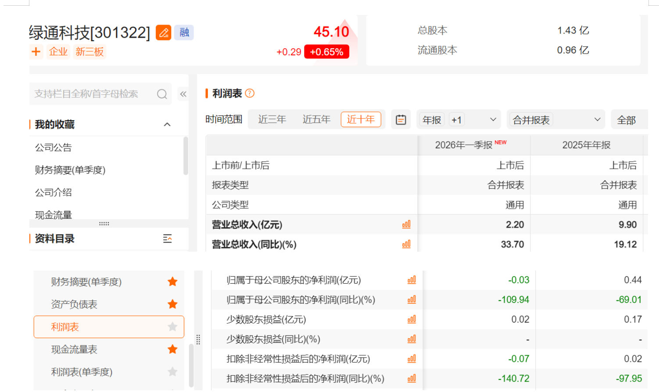This screenshot has width=659, height=392.
Task: Click the orange edit pencil icon beside 绿通科技
Action: (164, 32)
